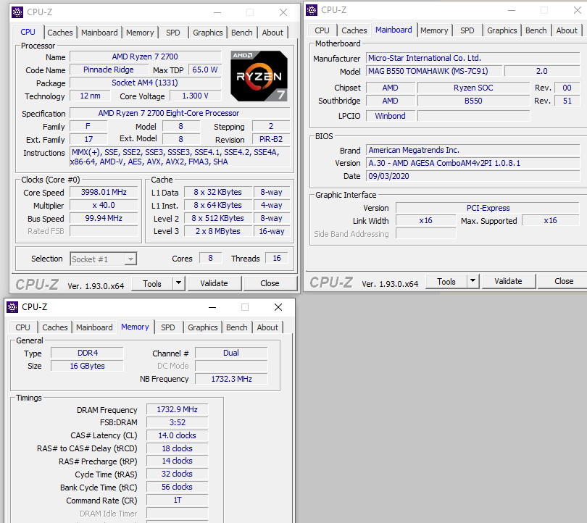Open the SPD tab in the bottom Memory window
Screen dimensions: 587x523
click(167, 327)
